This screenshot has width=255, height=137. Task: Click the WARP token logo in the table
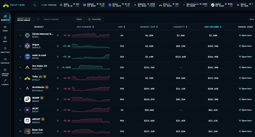click(x=27, y=99)
